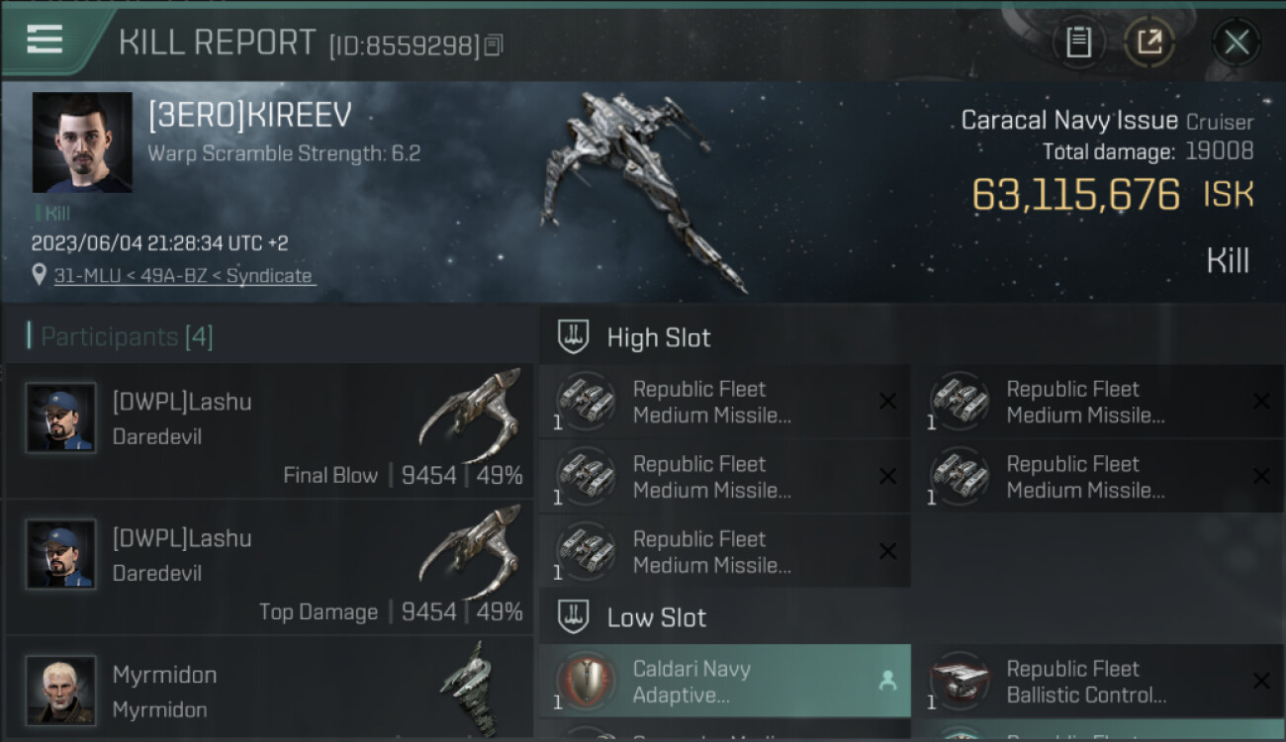Select the Caldari Navy Adaptive module
Screen dimensions: 1286x742
coord(725,682)
